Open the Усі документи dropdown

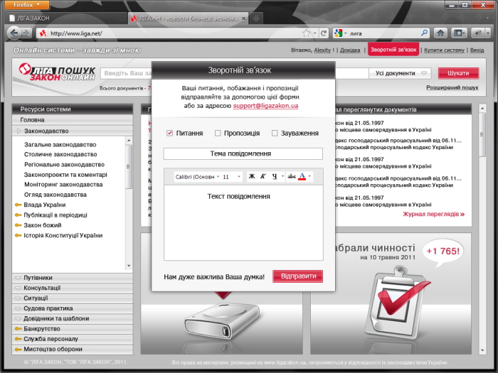(401, 73)
